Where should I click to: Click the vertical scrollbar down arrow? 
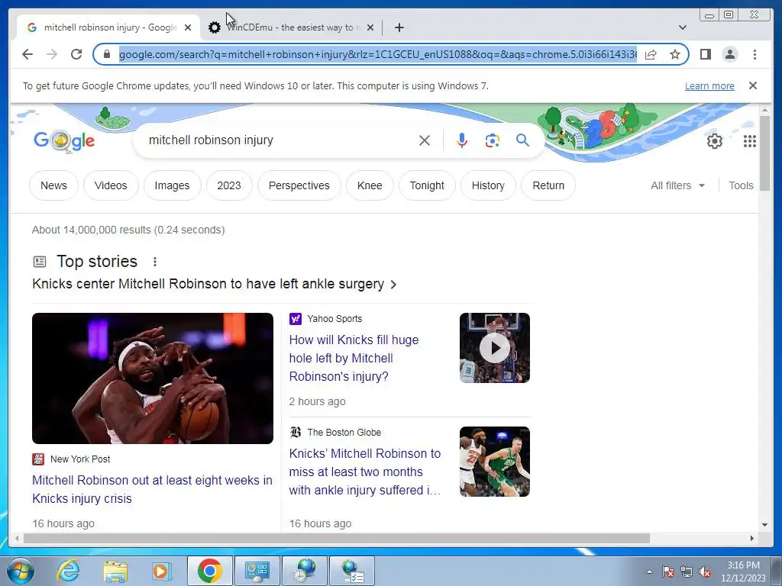[764, 524]
